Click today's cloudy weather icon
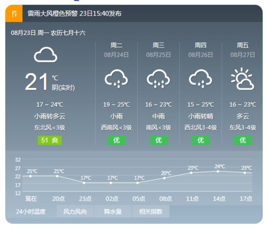 [x=45, y=54]
